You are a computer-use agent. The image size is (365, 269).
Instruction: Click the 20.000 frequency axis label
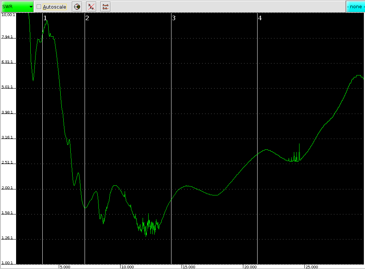click(250, 267)
